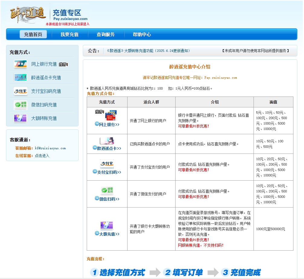Open online support via 点击进入
Image resolution: width=304 pixels, height=279 pixels.
(x=42, y=156)
